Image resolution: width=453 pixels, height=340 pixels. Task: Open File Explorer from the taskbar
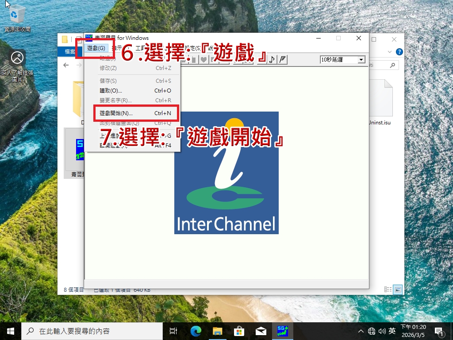pyautogui.click(x=217, y=331)
